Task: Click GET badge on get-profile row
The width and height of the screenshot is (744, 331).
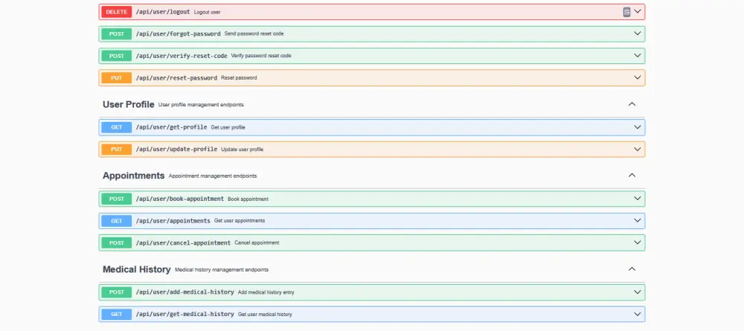Action: (116, 127)
